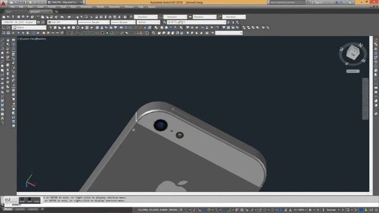Open the Modify menu

point(100,7)
